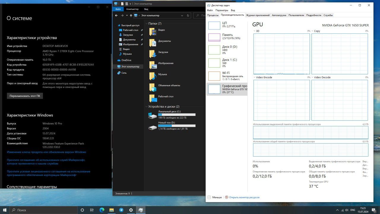Click the Переименовать этот ПК button

[25, 96]
